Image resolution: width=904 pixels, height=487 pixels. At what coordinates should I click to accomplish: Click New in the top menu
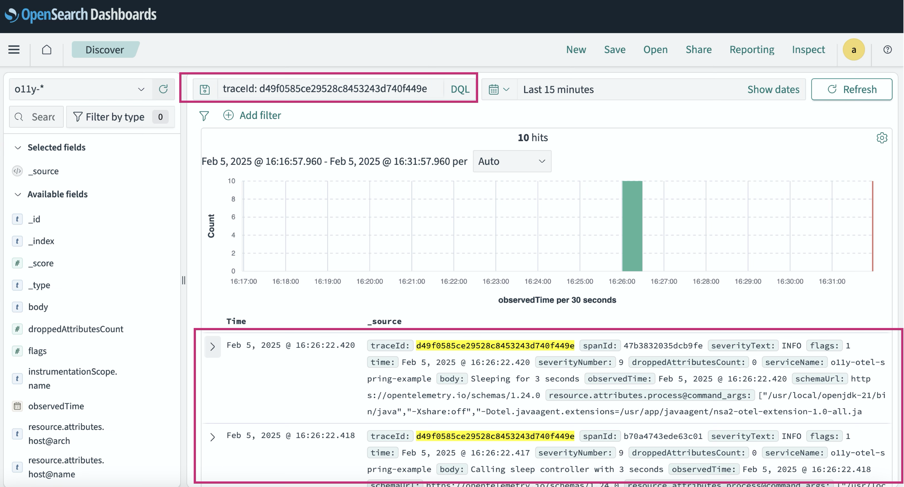(x=576, y=49)
